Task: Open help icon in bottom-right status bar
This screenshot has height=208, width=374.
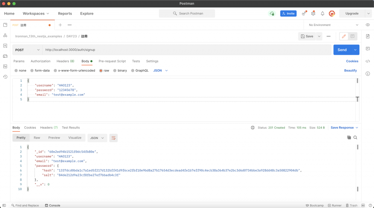Action: pos(370,205)
